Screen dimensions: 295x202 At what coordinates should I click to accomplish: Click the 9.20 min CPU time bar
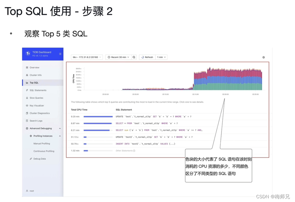pos(98,117)
